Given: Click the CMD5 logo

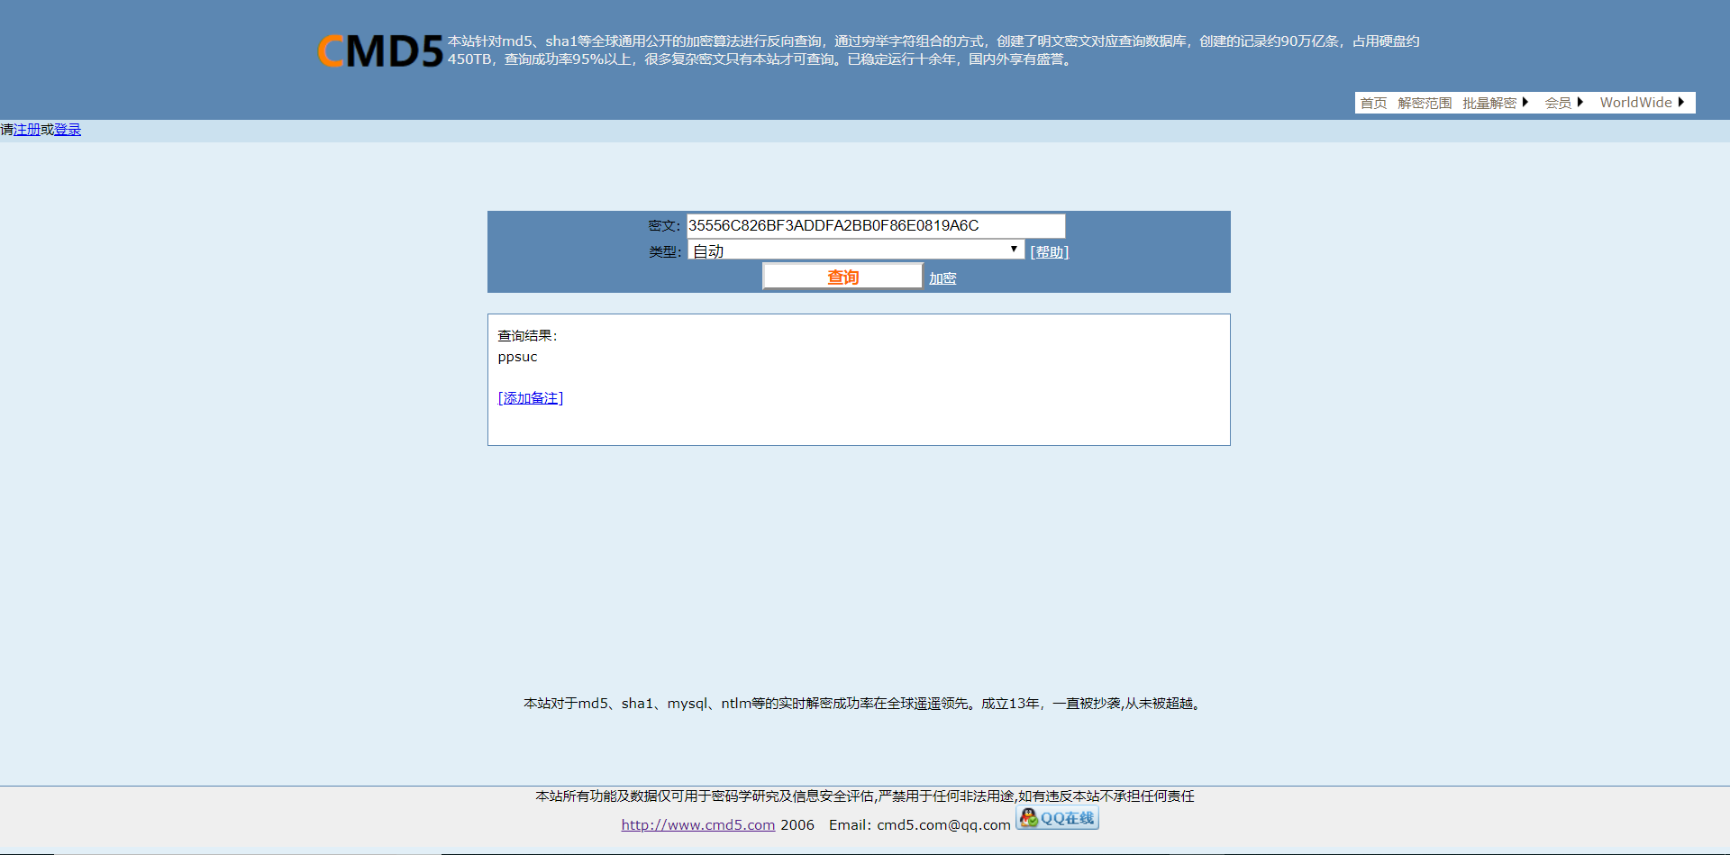Looking at the screenshot, I should (x=380, y=51).
